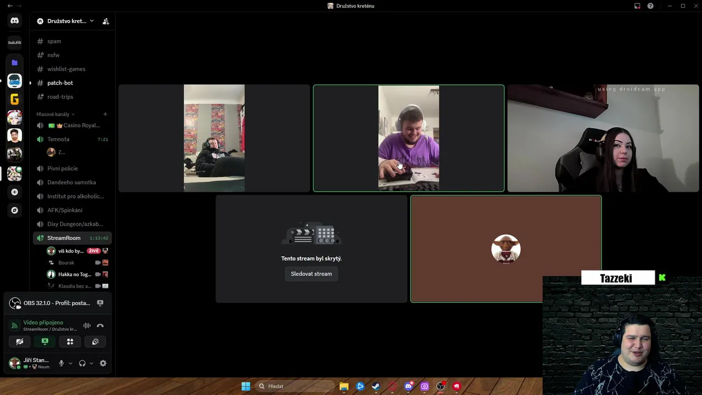Image resolution: width=702 pixels, height=395 pixels.
Task: Join the Temnota voice channel
Action: coord(72,139)
